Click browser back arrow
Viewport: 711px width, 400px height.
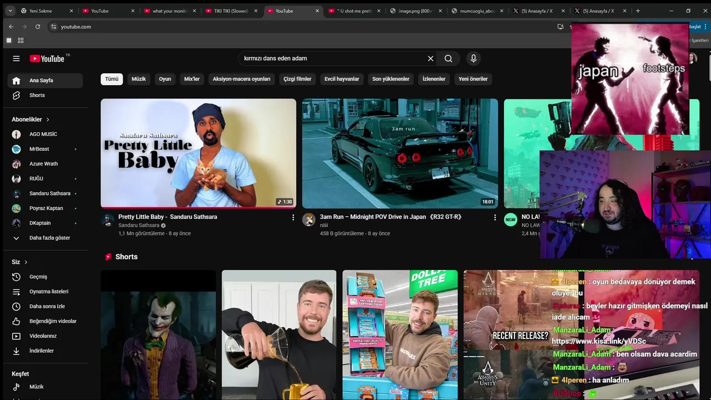tap(11, 27)
